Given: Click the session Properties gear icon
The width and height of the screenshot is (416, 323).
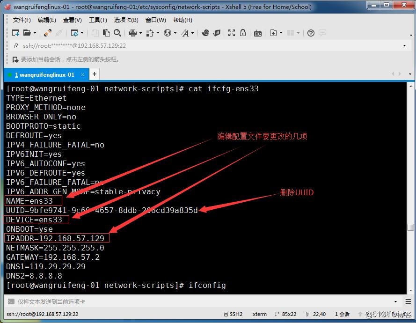Looking at the screenshot, I should pyautogui.click(x=74, y=33).
